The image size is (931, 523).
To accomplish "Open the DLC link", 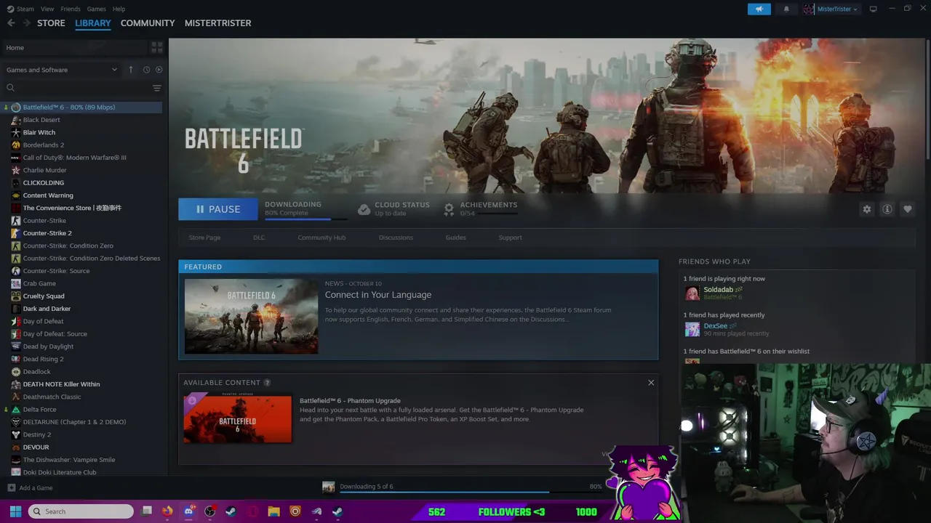I will pos(259,238).
